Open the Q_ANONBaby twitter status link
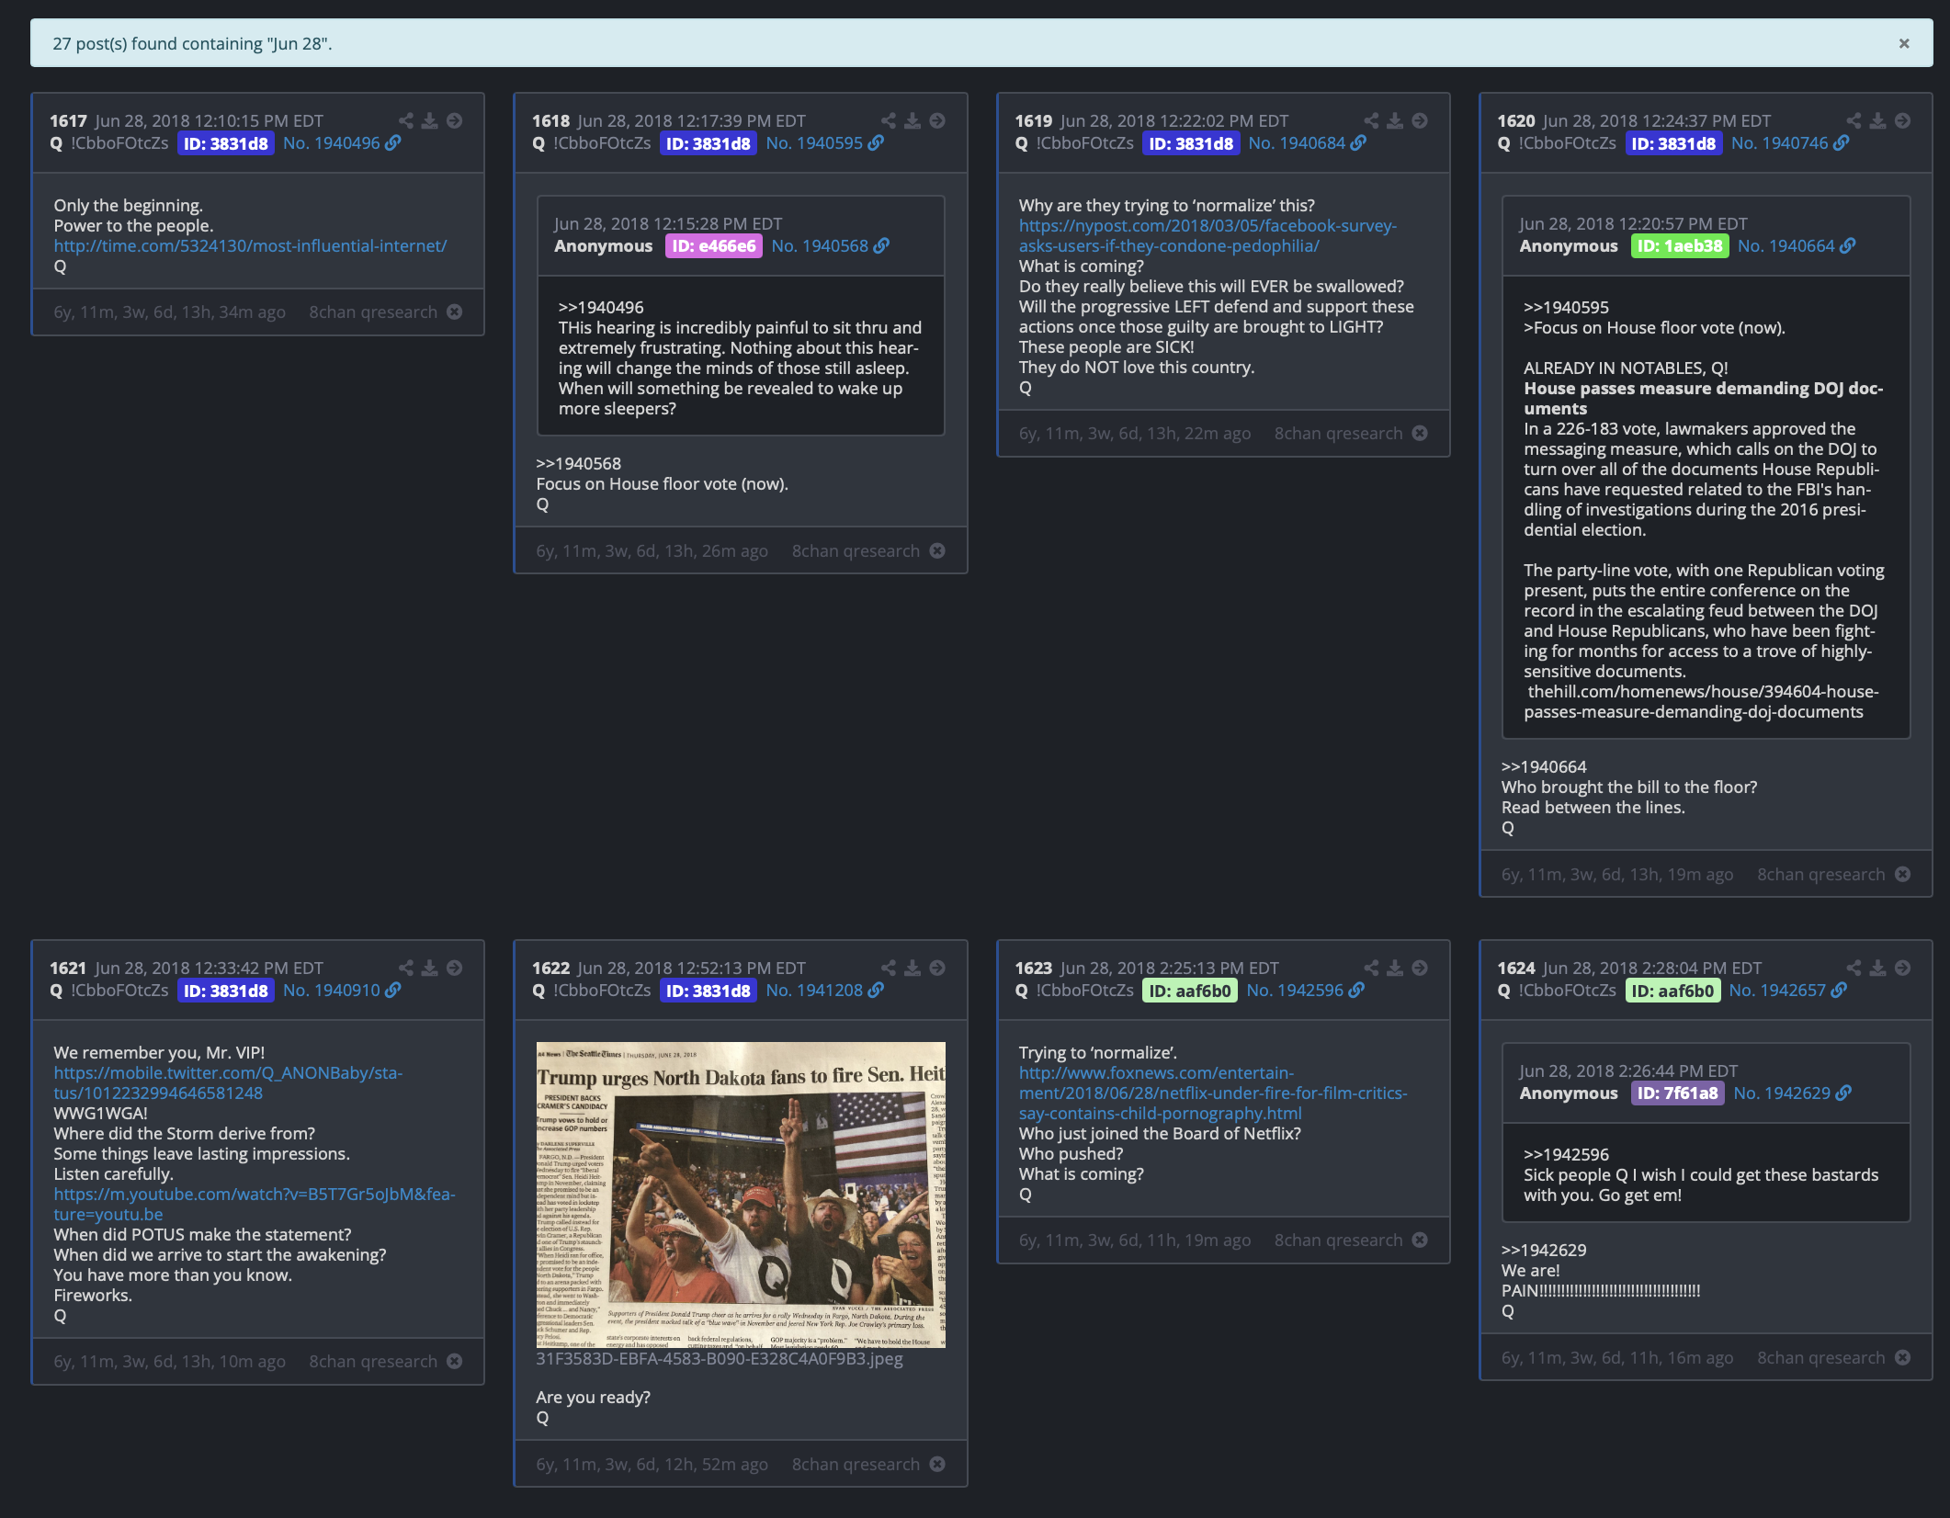Viewport: 1950px width, 1518px height. [x=228, y=1083]
